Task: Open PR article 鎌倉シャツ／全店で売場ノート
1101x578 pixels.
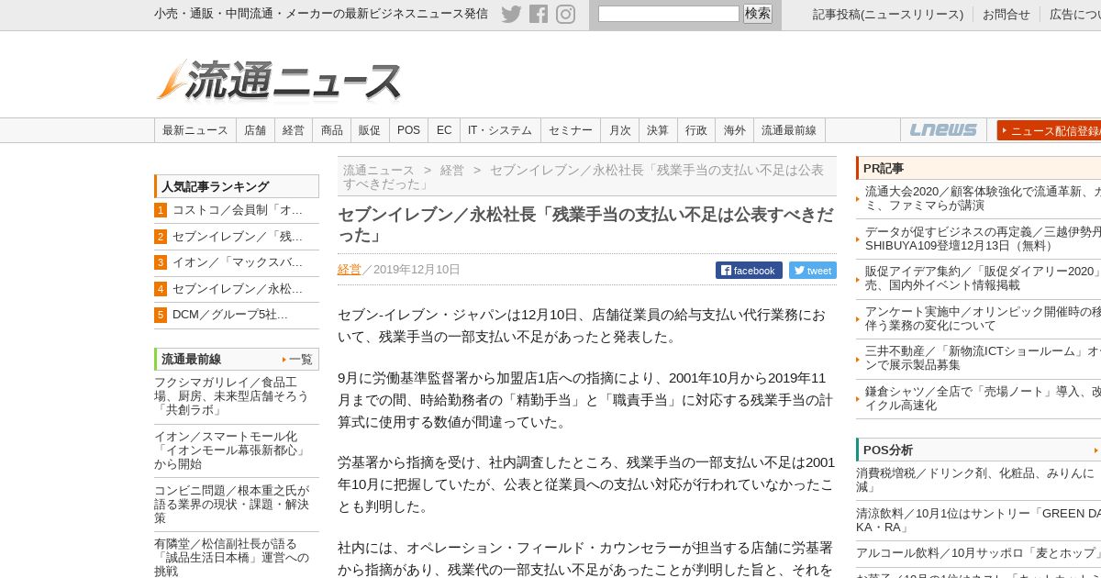Action: pyautogui.click(x=982, y=398)
